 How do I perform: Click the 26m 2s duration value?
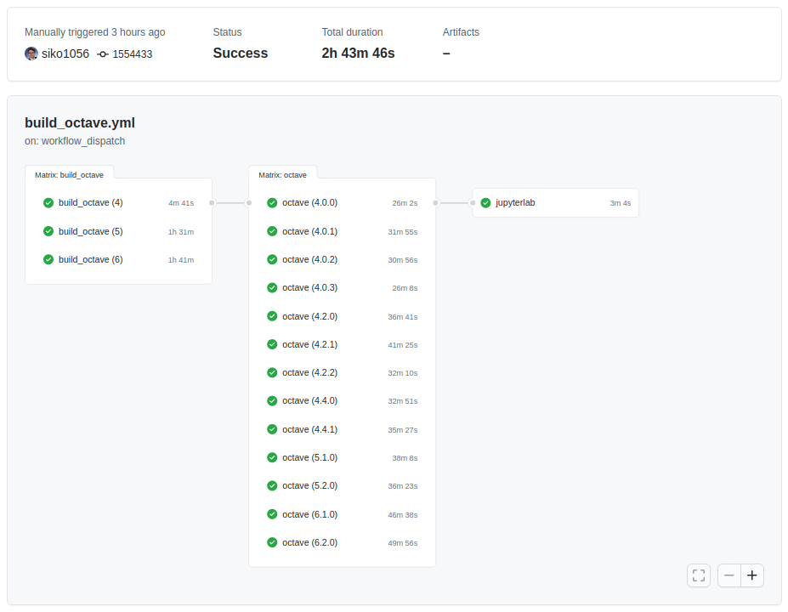[405, 203]
